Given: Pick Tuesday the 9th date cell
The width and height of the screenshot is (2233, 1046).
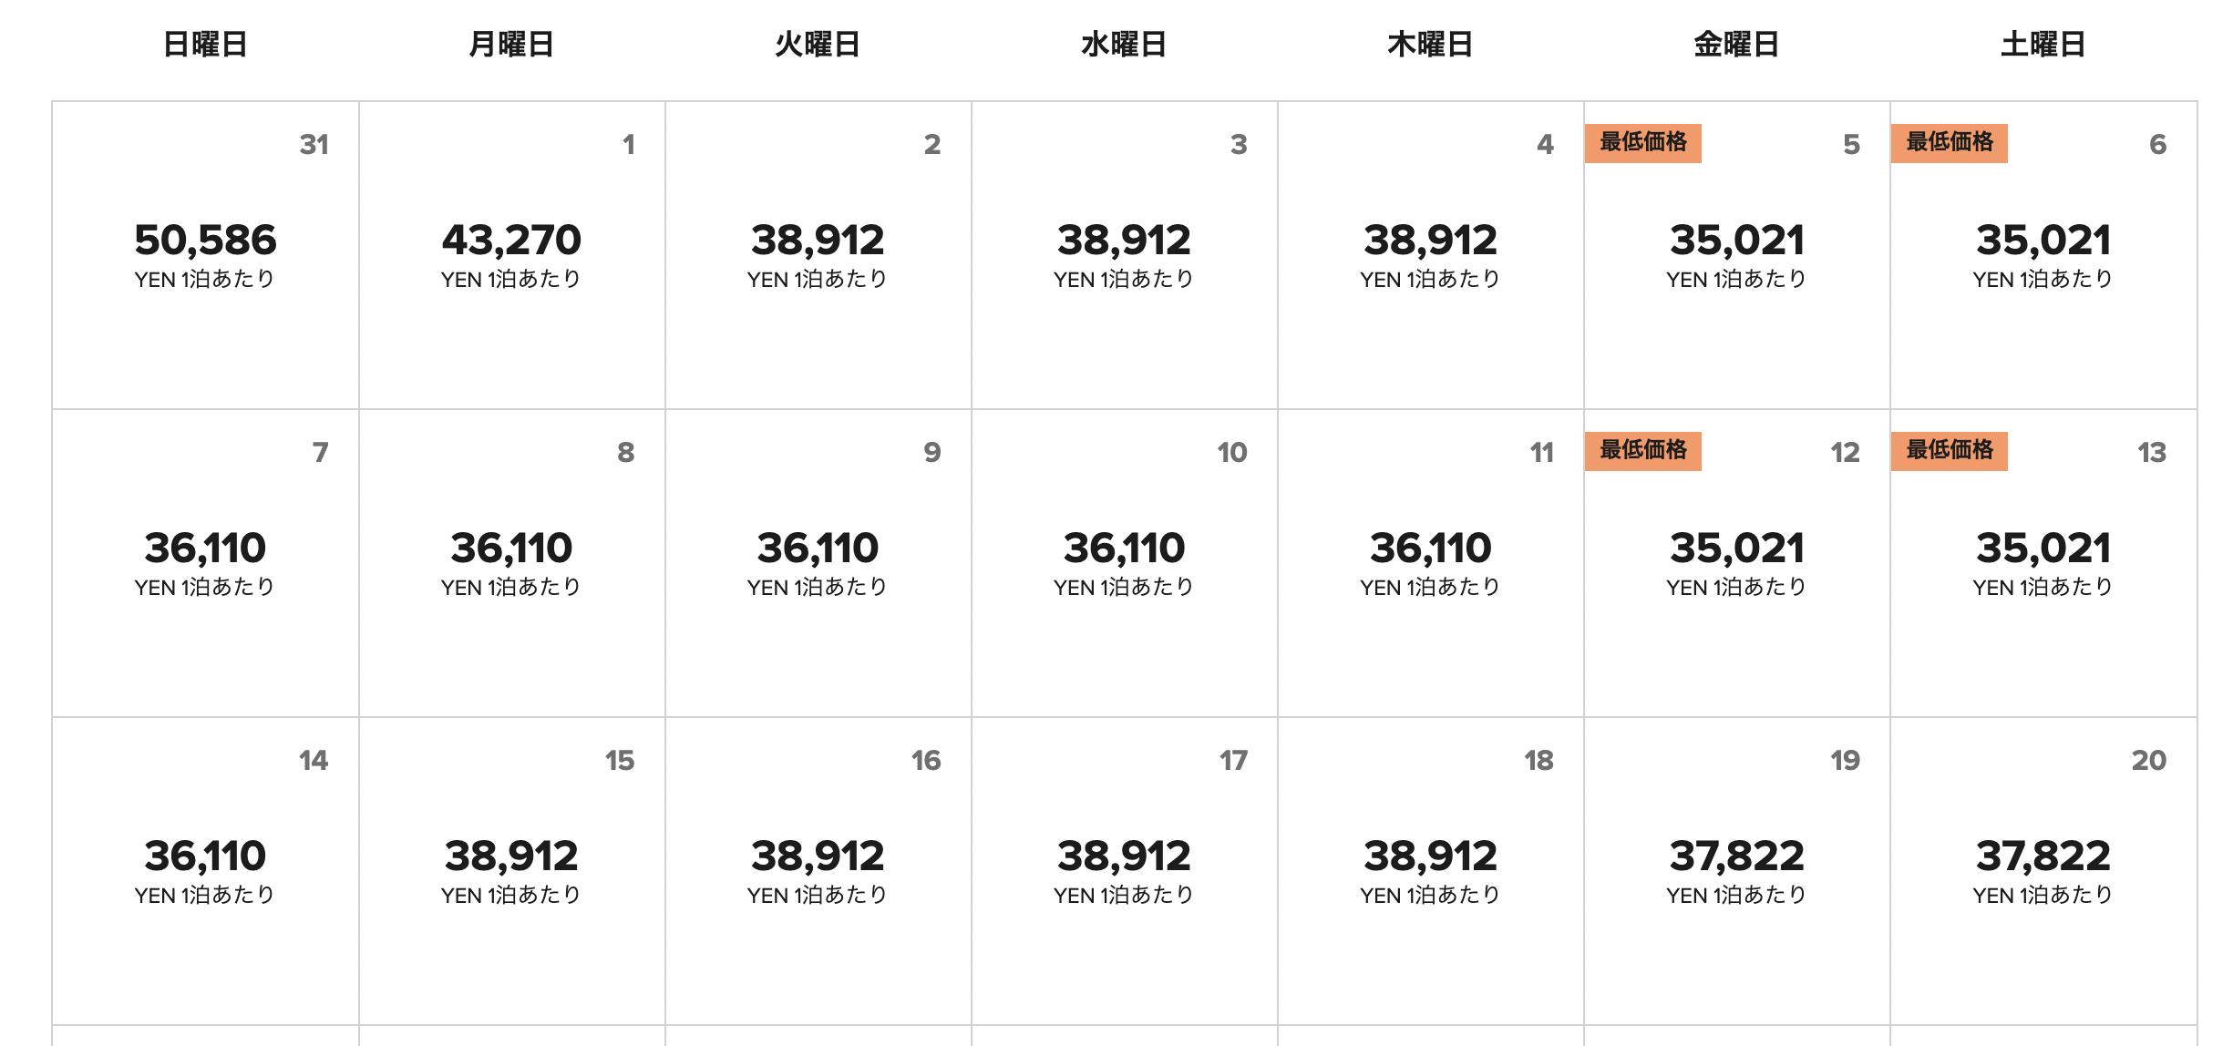Looking at the screenshot, I should tap(818, 563).
